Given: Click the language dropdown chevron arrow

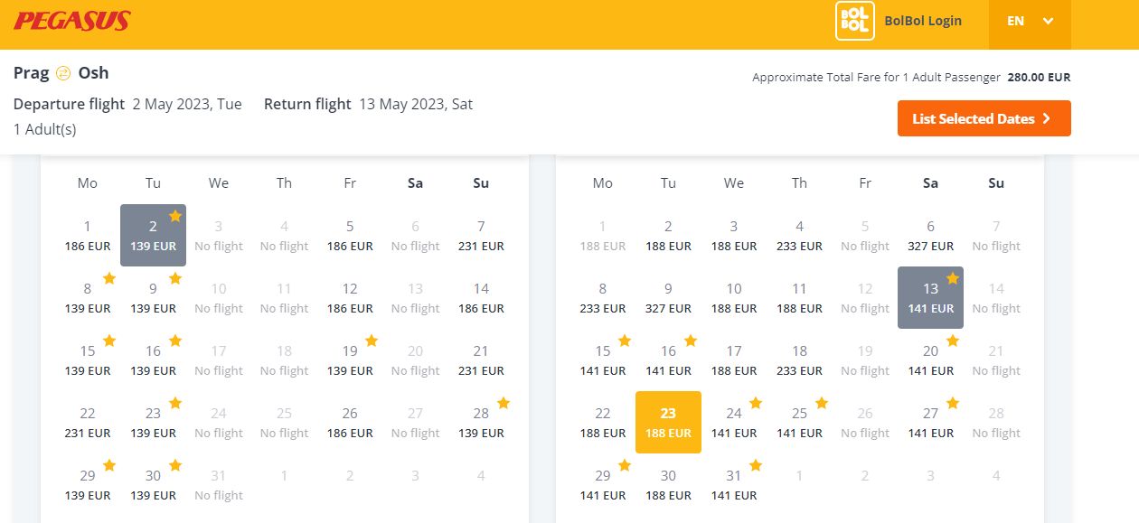Looking at the screenshot, I should click(1049, 21).
